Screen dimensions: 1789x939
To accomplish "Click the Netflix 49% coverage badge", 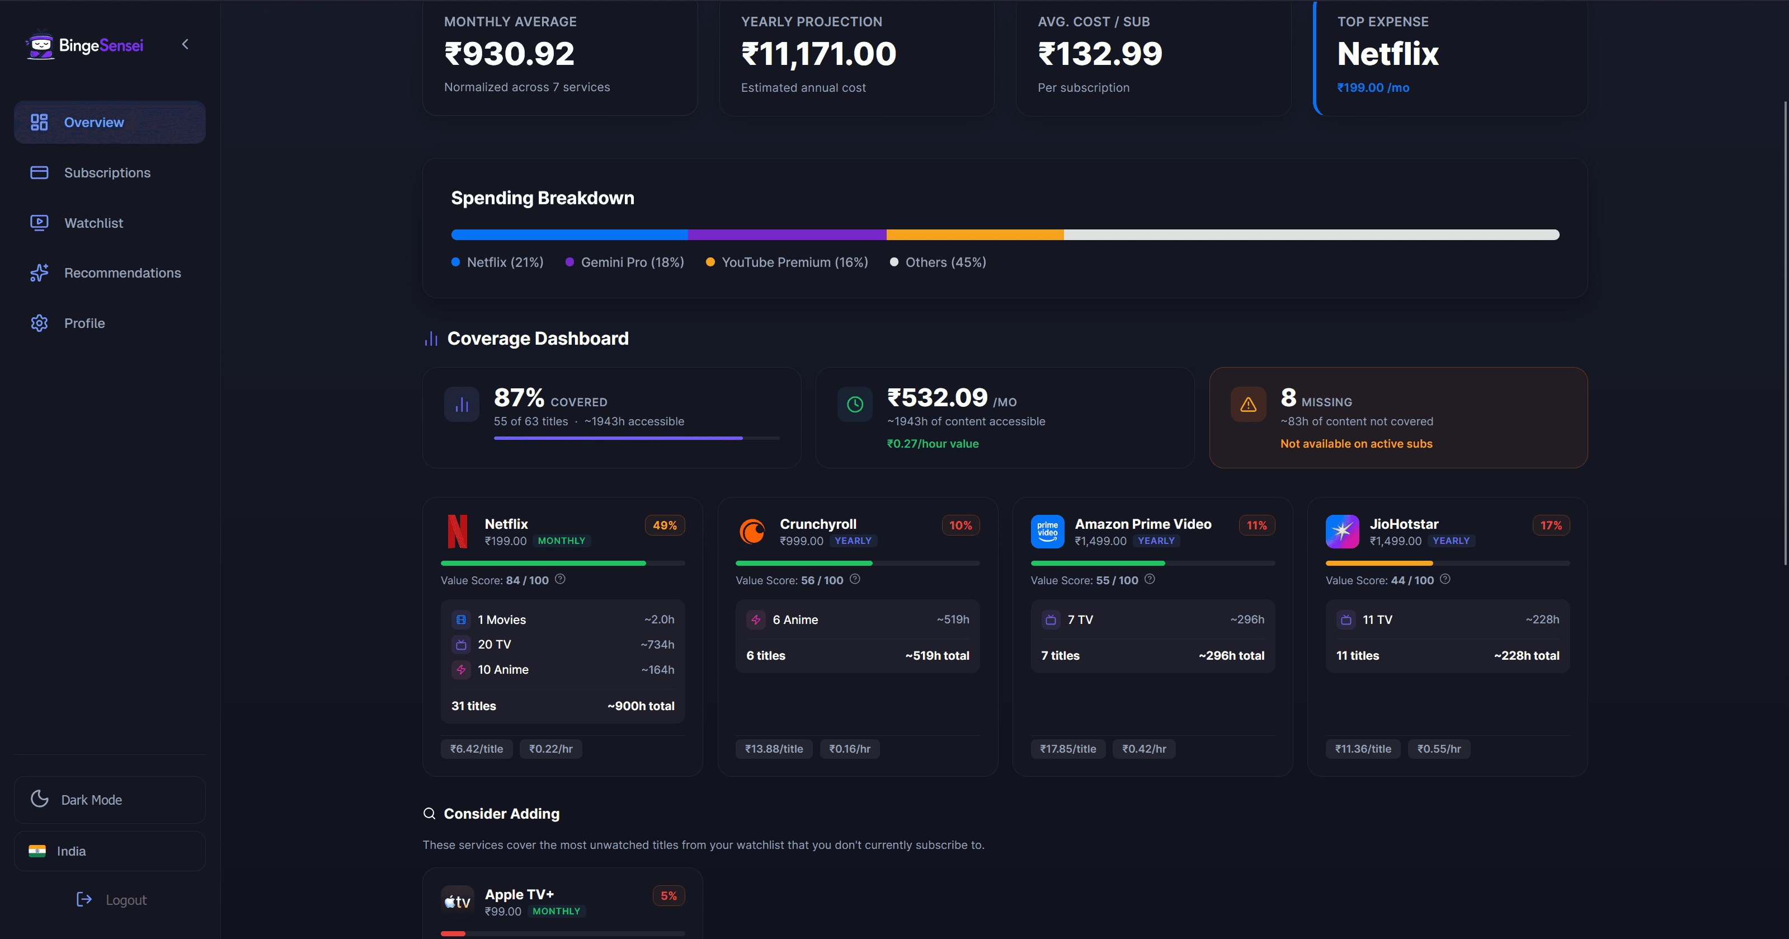I will (x=665, y=526).
